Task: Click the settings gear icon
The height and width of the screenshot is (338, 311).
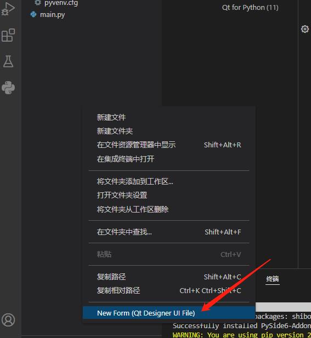Action: click(x=305, y=29)
